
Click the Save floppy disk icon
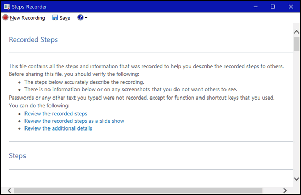pyautogui.click(x=55, y=18)
